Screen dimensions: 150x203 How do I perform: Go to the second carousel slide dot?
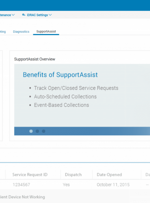click(37, 131)
